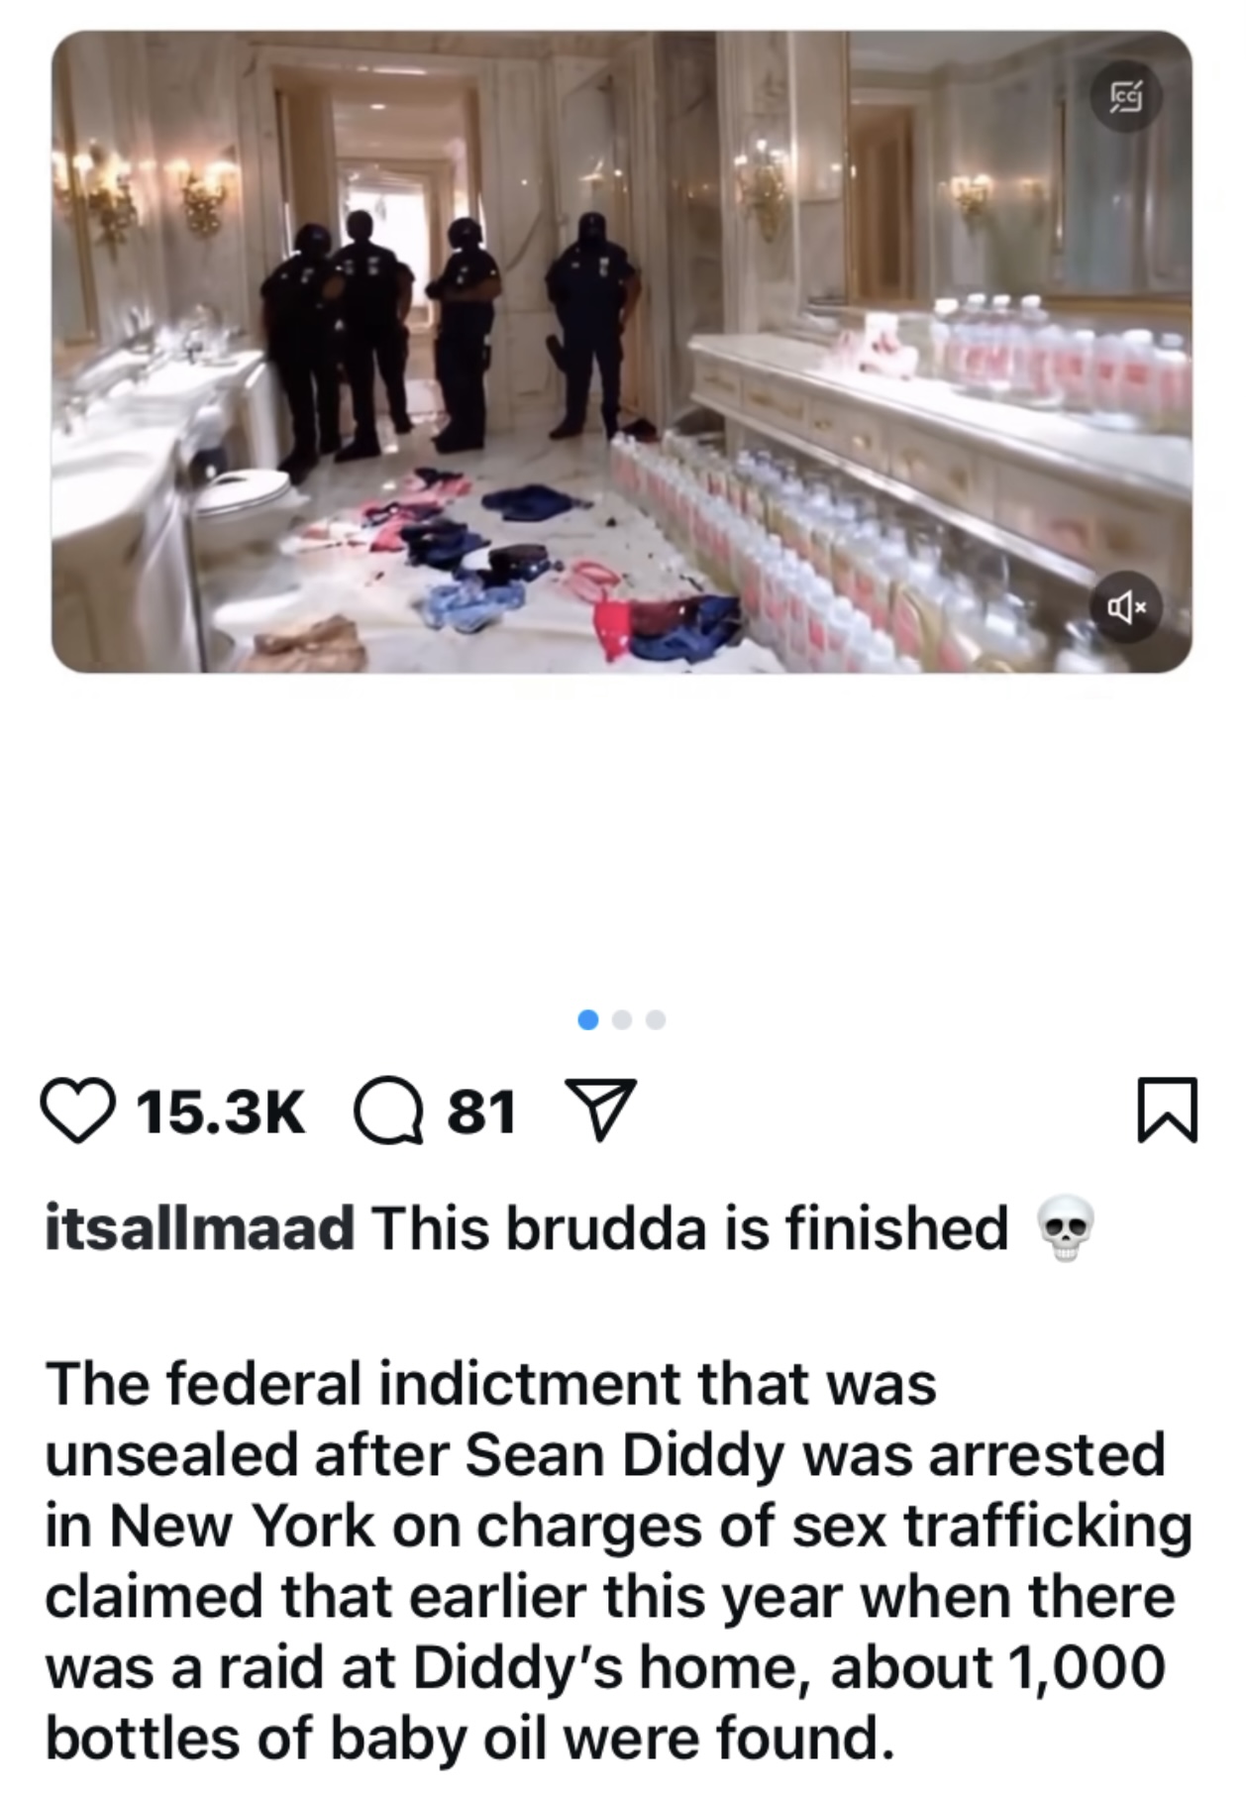This screenshot has width=1246, height=1799.
Task: Click the 'Sean Diddy' text in the caption
Action: click(x=622, y=1455)
